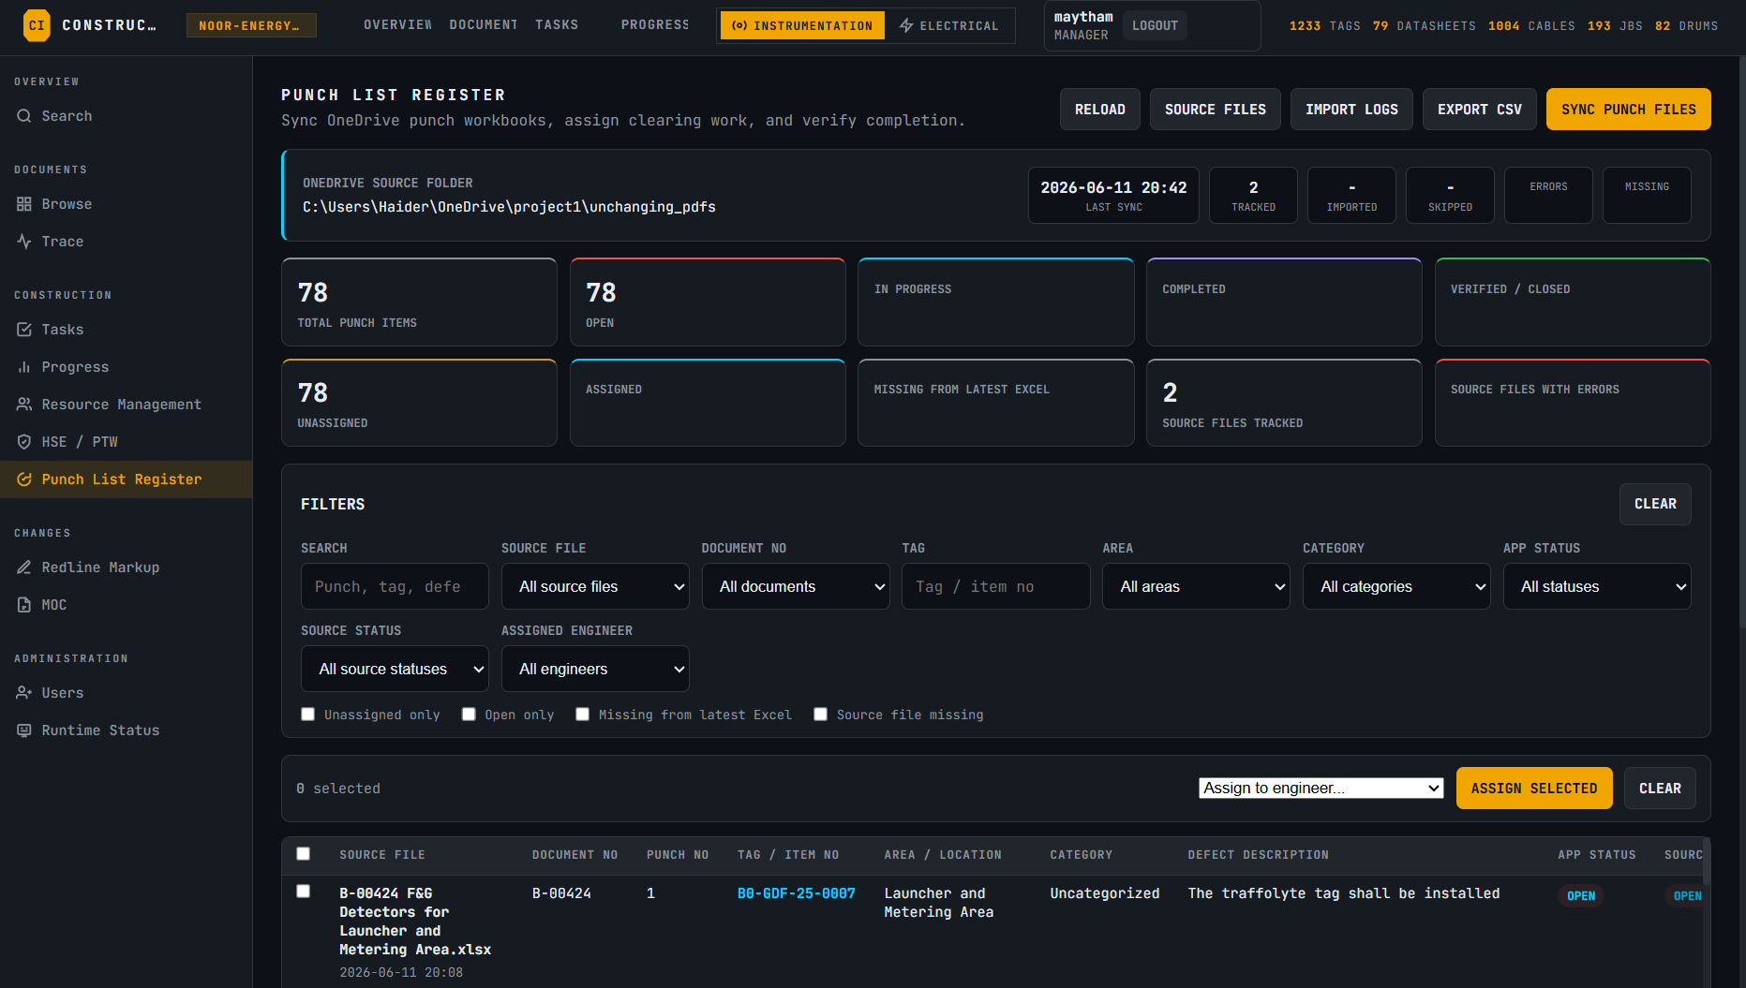
Task: Open Document top navigation item
Action: (483, 25)
